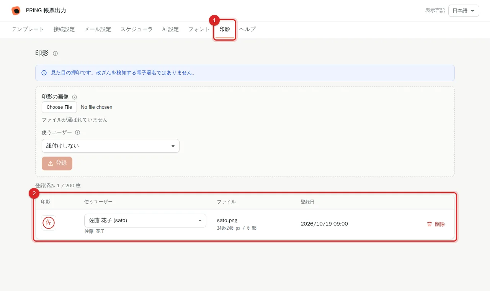Screen dimensions: 490x291
Task: Select the スケジューラ tab
Action: 137,29
